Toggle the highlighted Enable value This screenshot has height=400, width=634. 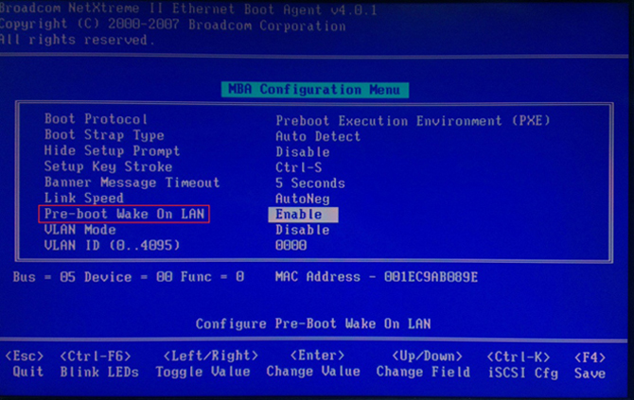[303, 215]
